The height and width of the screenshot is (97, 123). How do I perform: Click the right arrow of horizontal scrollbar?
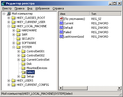(119, 88)
